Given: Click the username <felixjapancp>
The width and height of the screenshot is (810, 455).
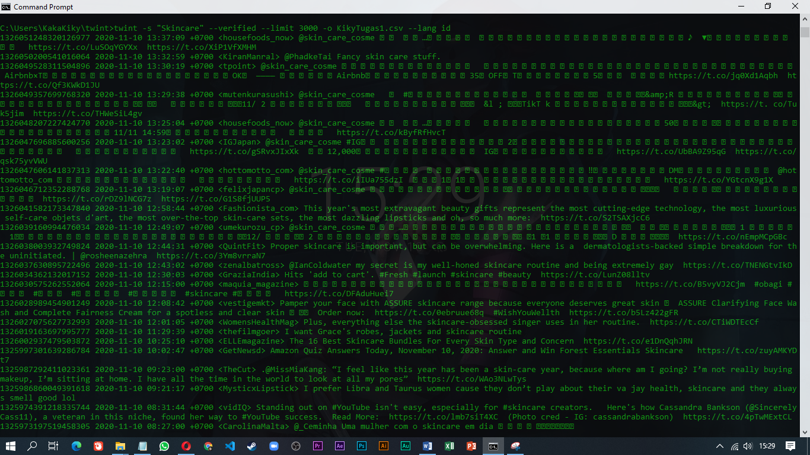Looking at the screenshot, I should (x=251, y=190).
